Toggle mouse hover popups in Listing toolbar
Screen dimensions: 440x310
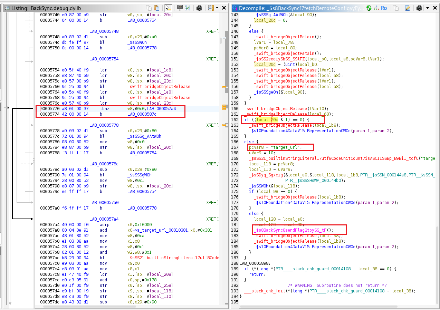[168, 8]
